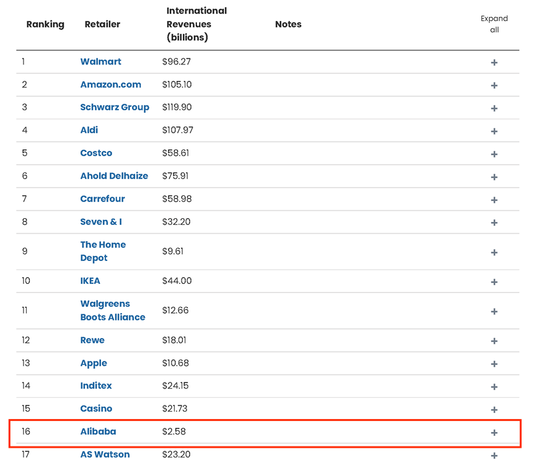Image resolution: width=536 pixels, height=476 pixels.
Task: Select Ahold Delhaize revenue $75.91
Action: (x=175, y=176)
